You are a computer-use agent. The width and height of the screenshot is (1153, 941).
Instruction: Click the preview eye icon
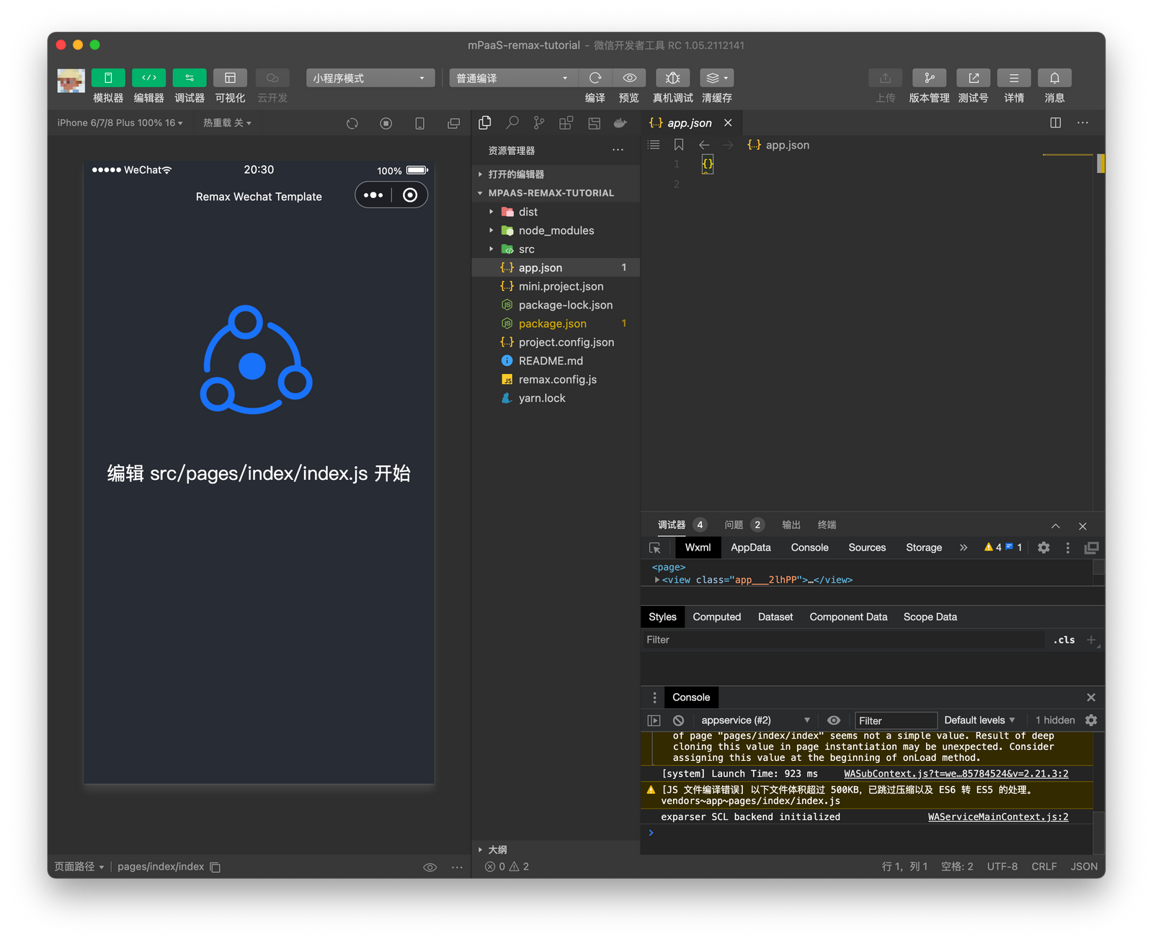(x=629, y=78)
